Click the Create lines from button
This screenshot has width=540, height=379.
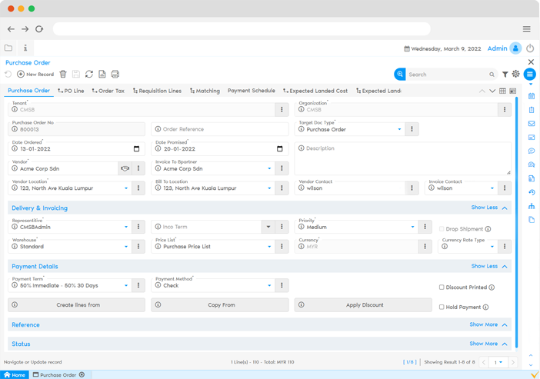[77, 305]
